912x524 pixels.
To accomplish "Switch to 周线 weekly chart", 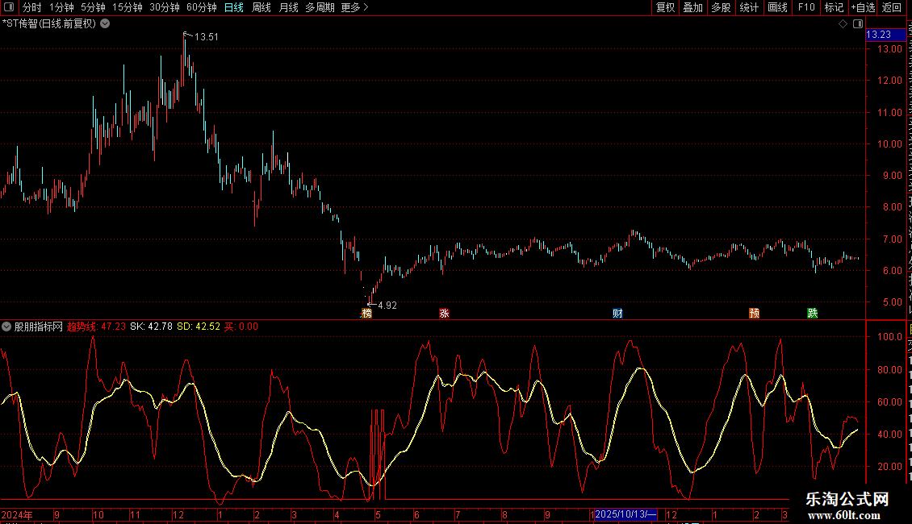I will click(x=261, y=7).
